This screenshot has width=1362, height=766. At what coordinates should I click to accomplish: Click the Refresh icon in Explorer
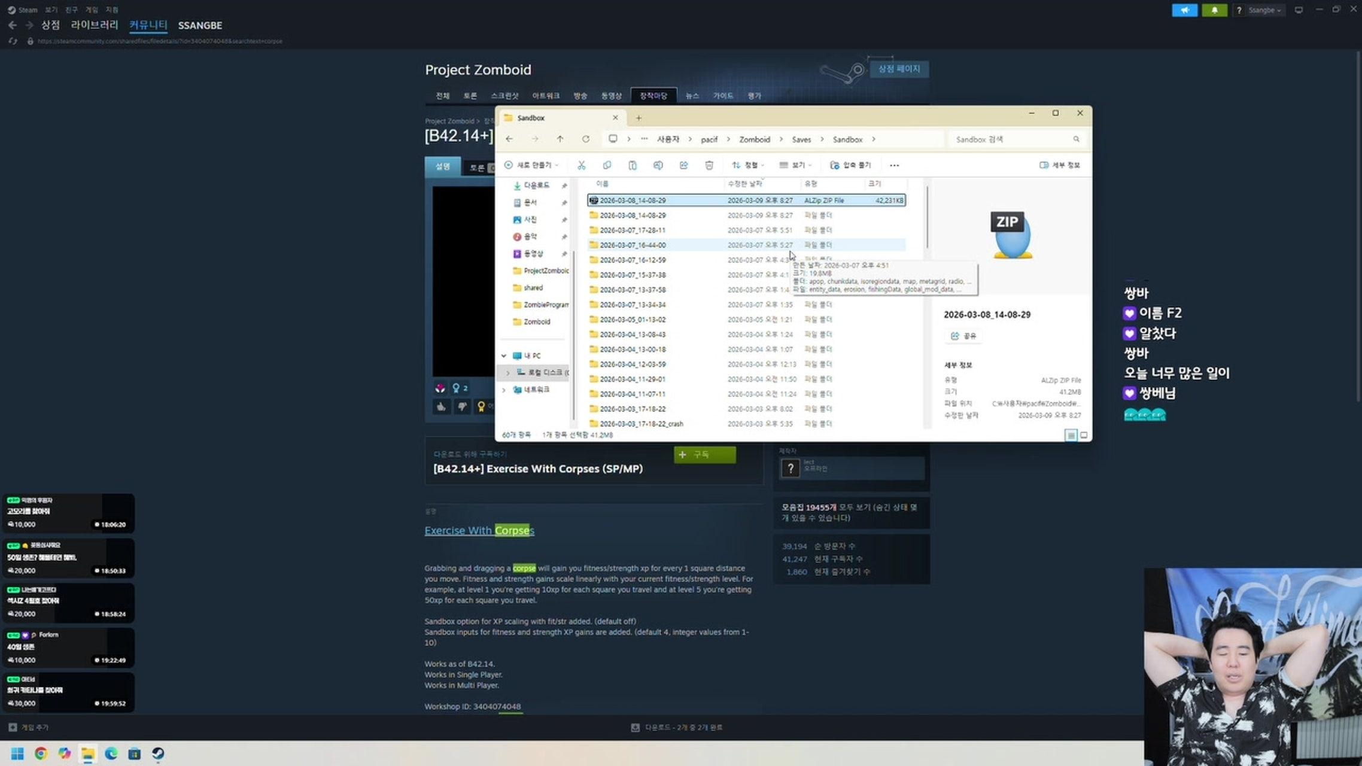click(586, 139)
